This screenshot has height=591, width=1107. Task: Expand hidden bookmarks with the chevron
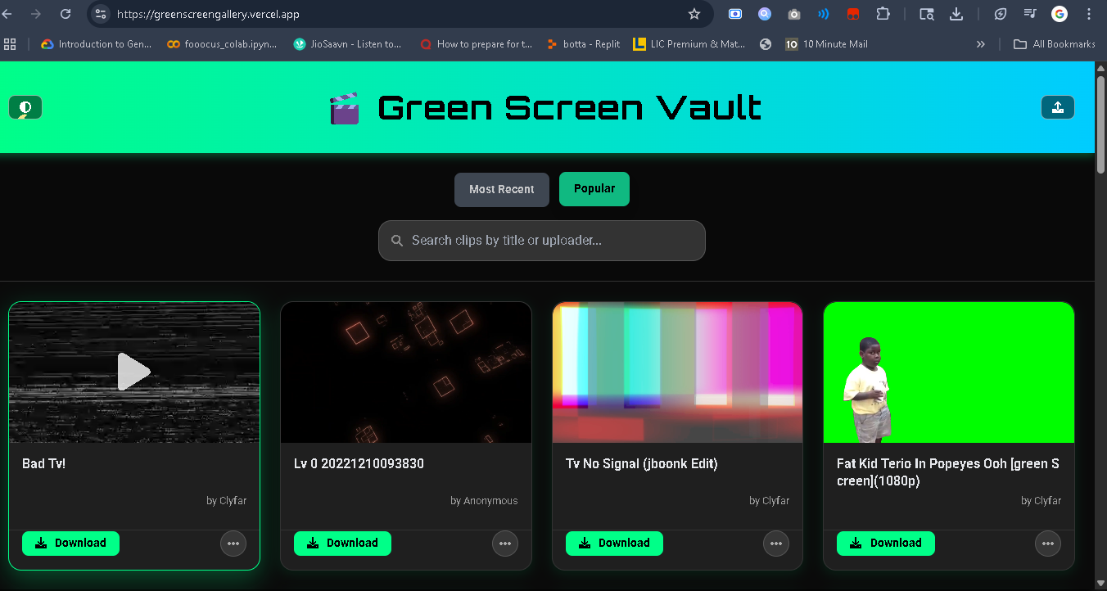tap(980, 44)
